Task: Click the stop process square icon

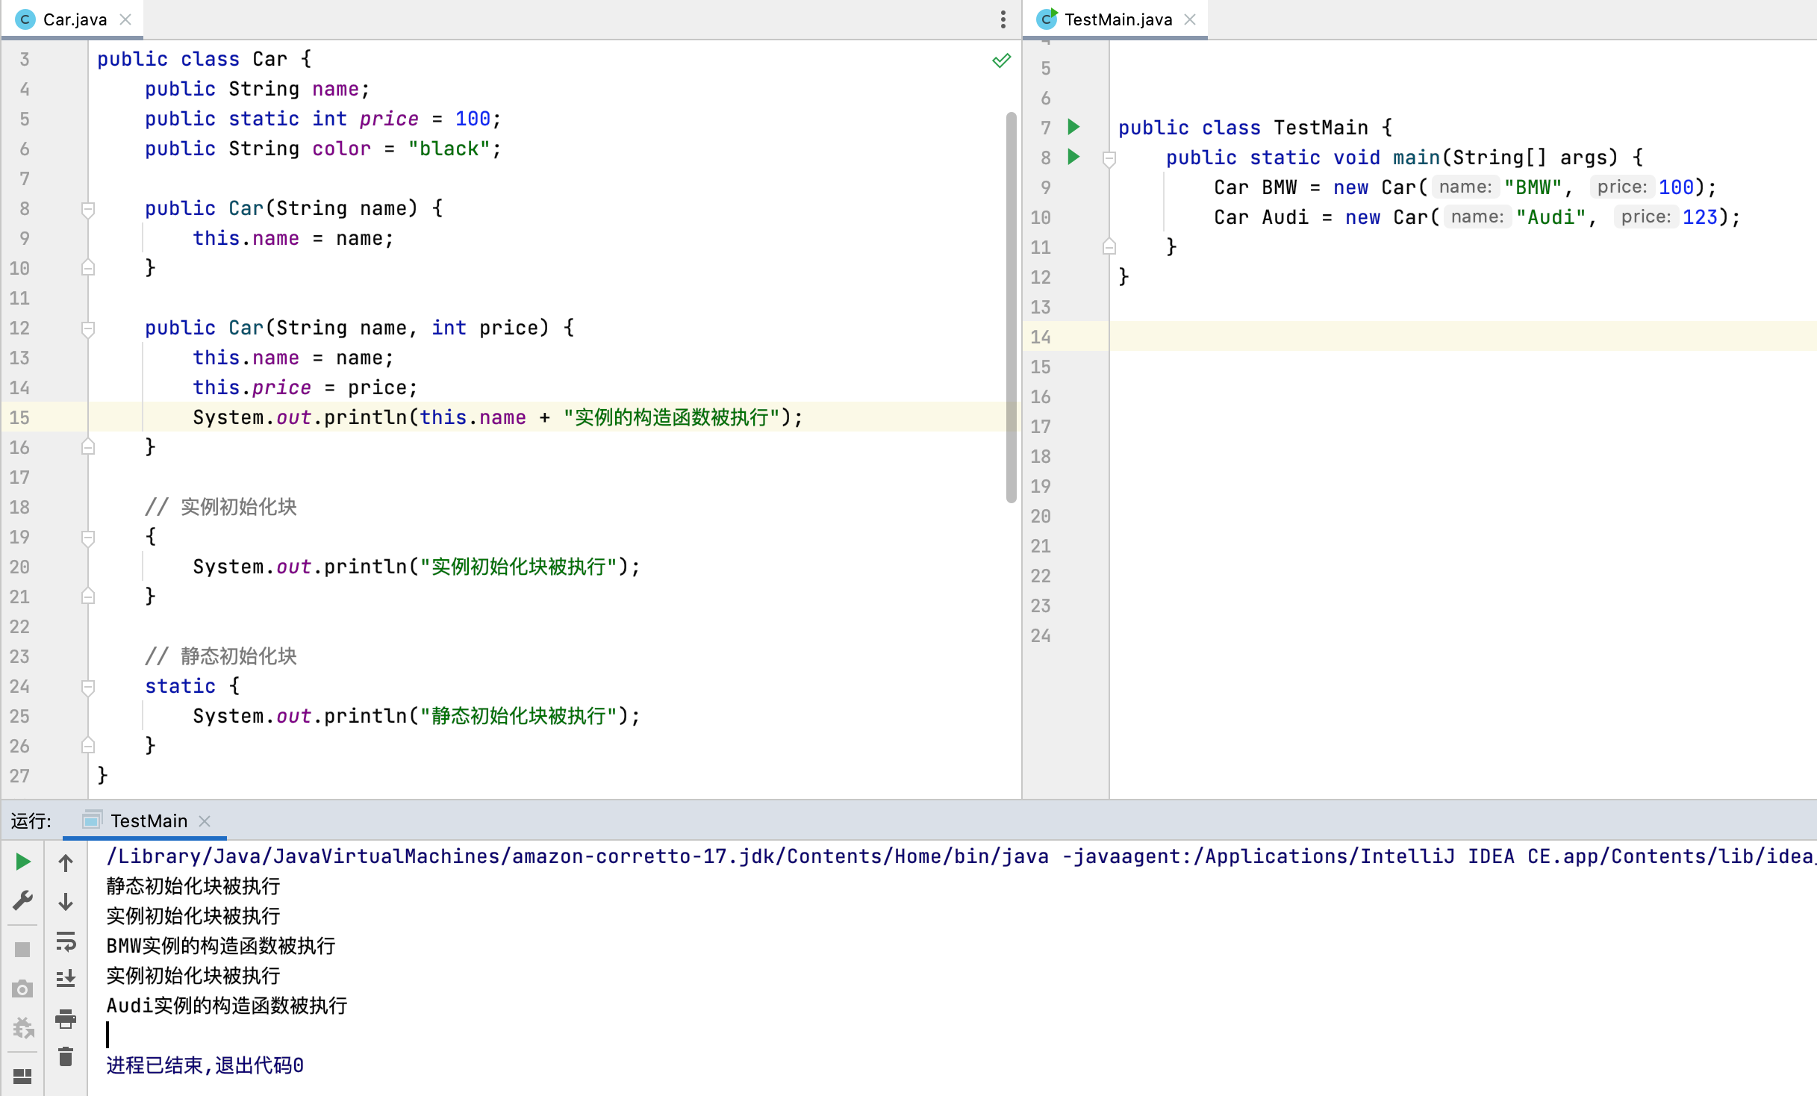Action: coord(22,950)
